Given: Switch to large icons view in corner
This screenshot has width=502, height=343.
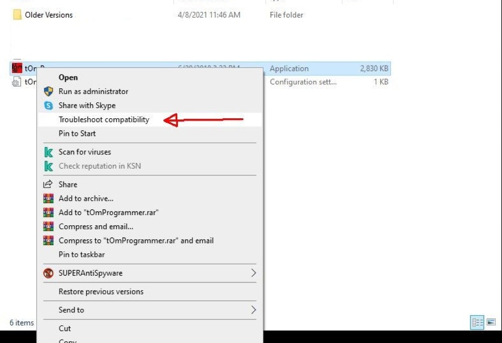Looking at the screenshot, I should (x=491, y=323).
